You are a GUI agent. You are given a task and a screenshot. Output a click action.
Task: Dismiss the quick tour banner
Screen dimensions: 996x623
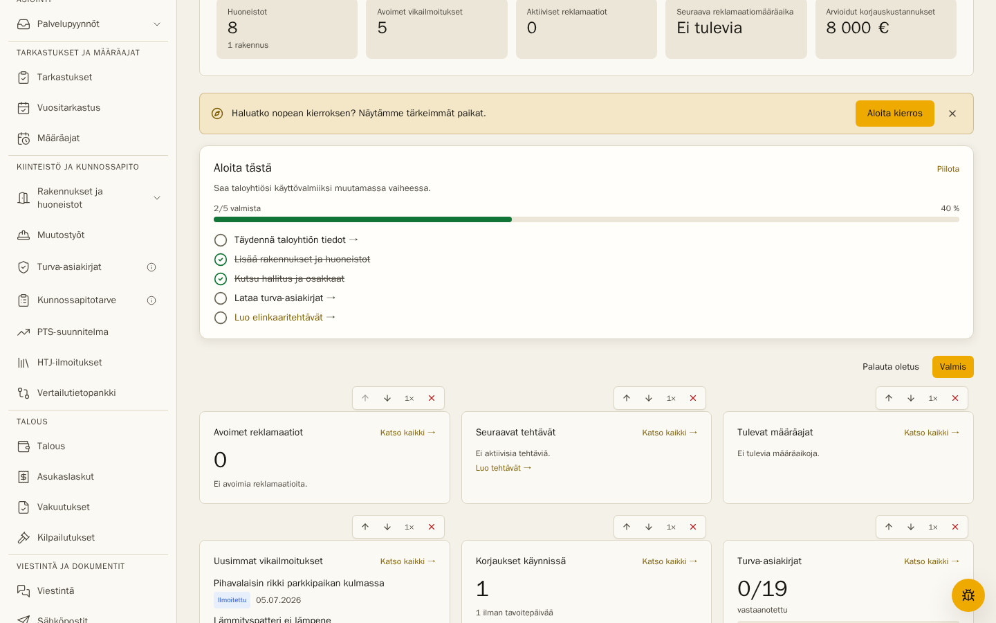(952, 114)
